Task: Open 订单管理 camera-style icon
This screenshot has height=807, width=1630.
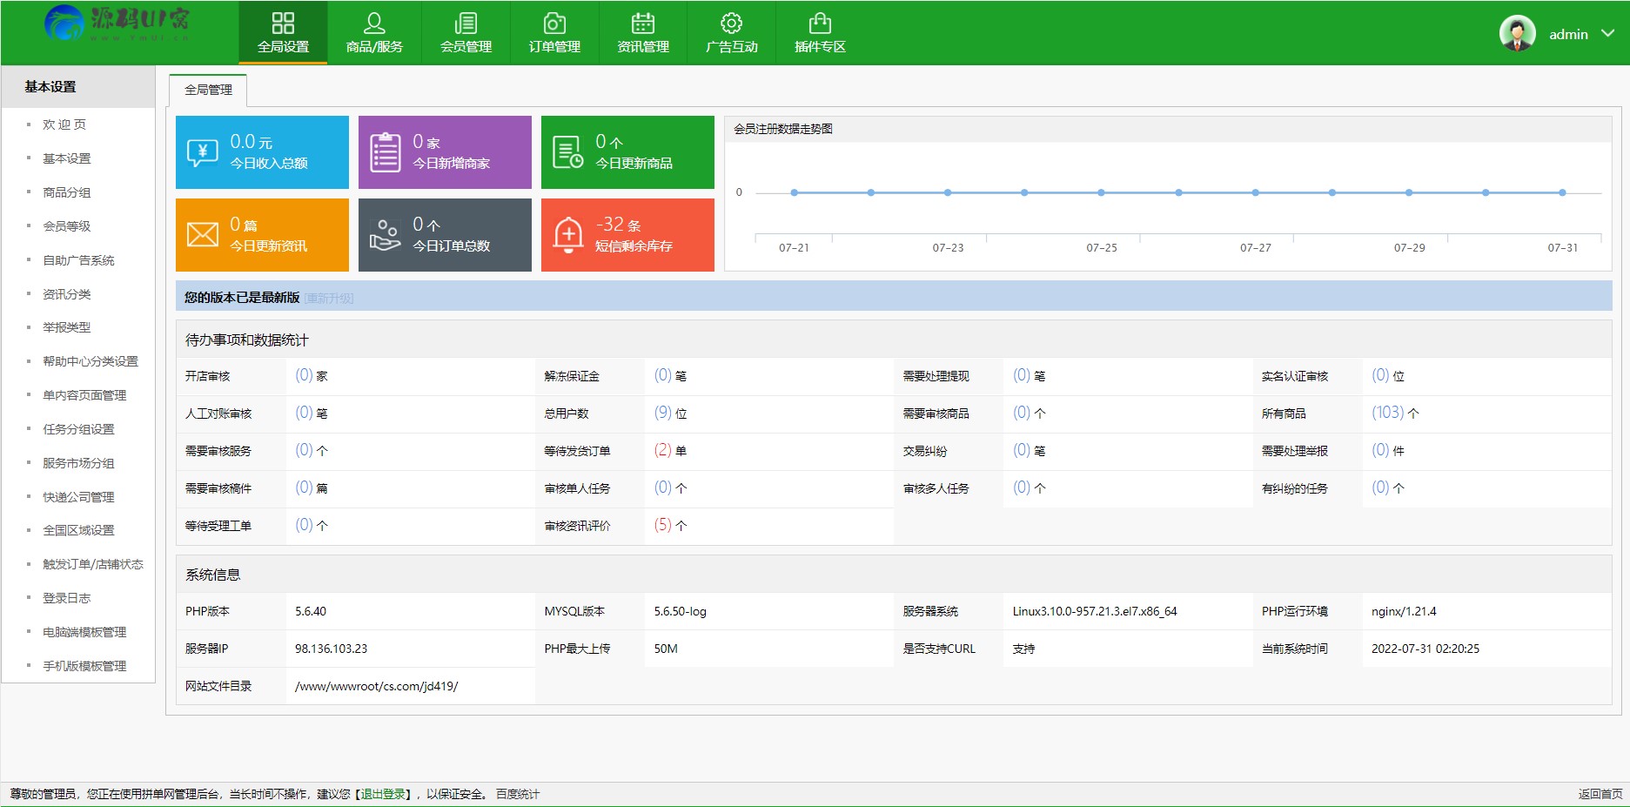Action: pos(554,24)
